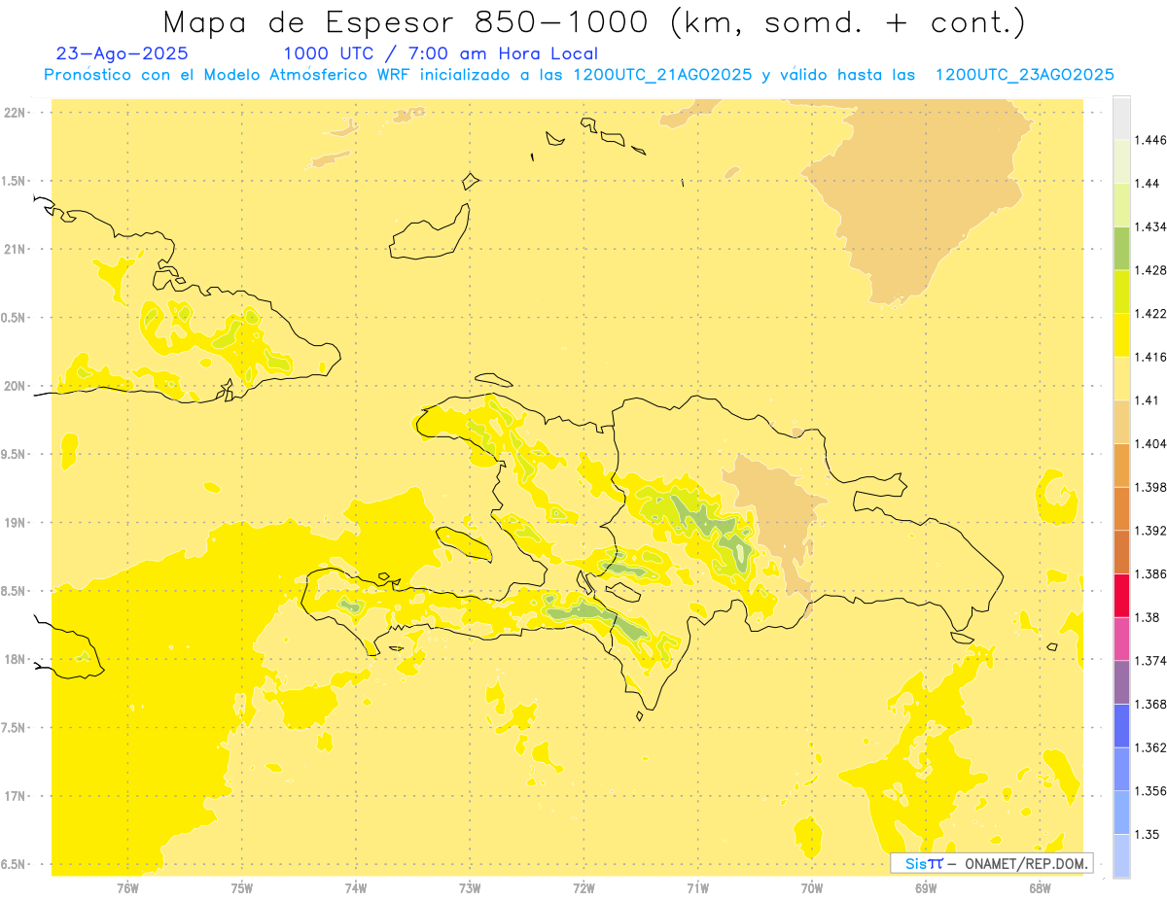The height and width of the screenshot is (901, 1167).
Task: Click the 1.428 colorbar value
Action: [1149, 270]
